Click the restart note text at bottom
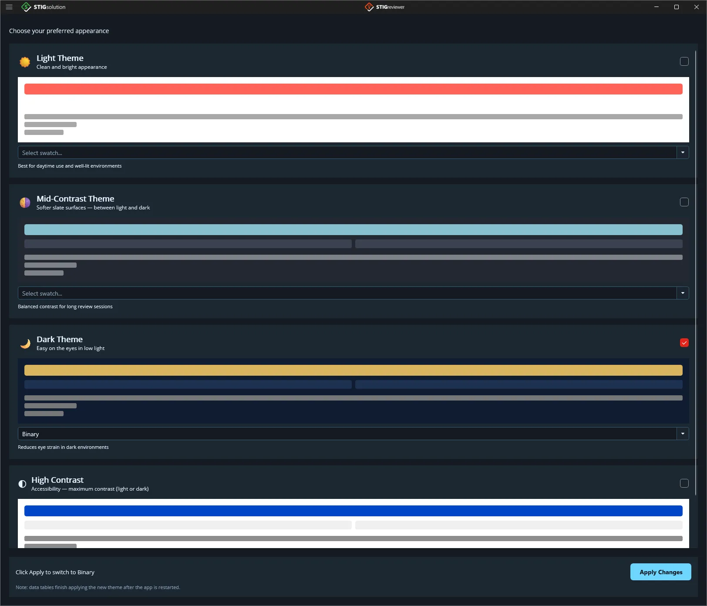Screen dimensions: 707x606 pyautogui.click(x=98, y=587)
